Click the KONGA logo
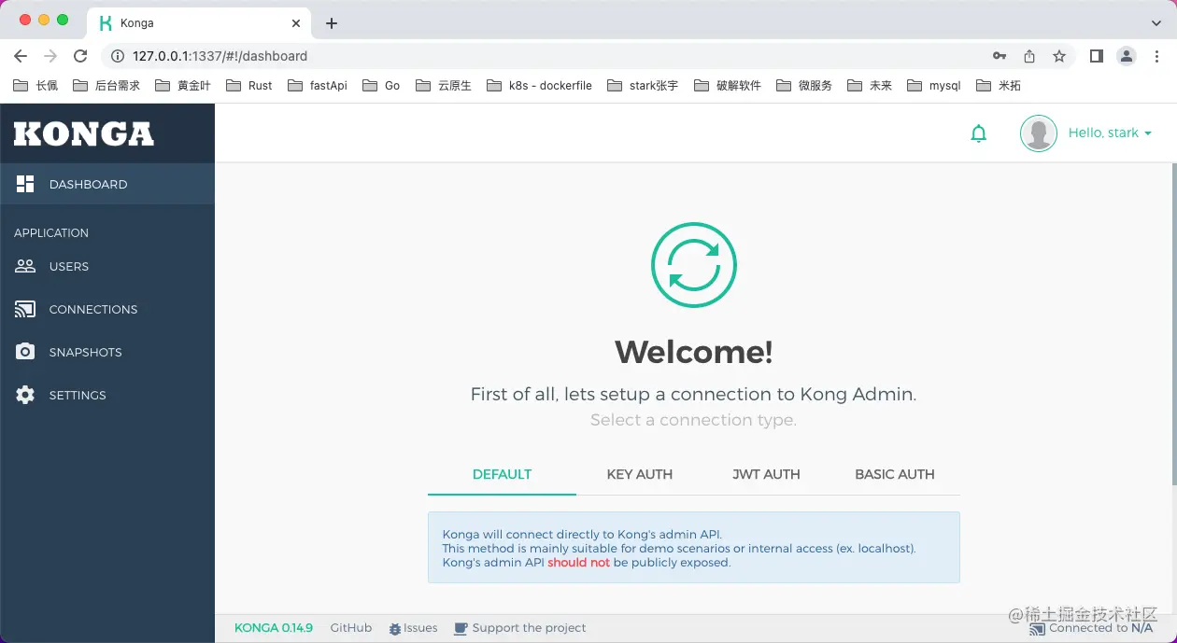This screenshot has height=643, width=1177. [x=84, y=134]
